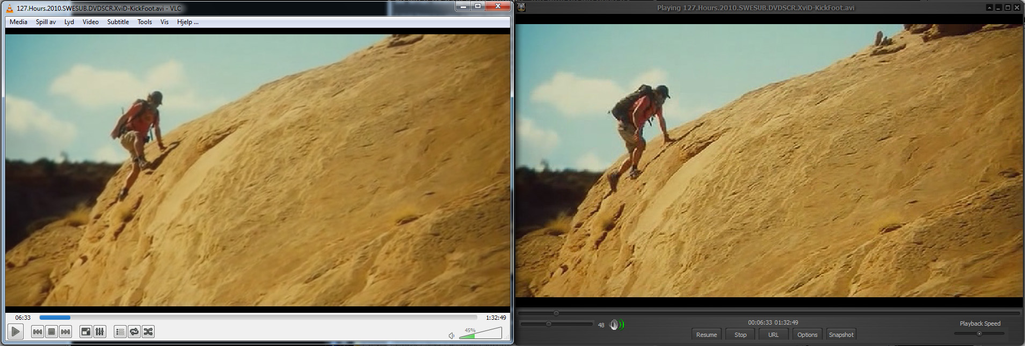Seek on the VLC progress bar
1025x346 pixels.
pyautogui.click(x=258, y=318)
